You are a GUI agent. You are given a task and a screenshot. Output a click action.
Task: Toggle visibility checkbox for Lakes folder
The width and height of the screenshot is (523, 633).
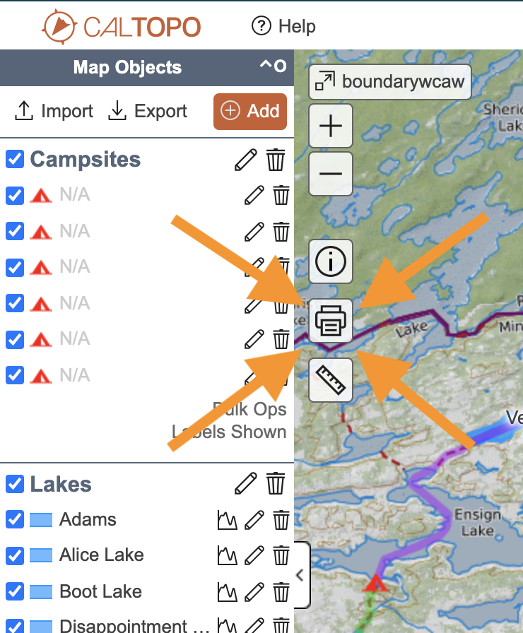(x=15, y=484)
